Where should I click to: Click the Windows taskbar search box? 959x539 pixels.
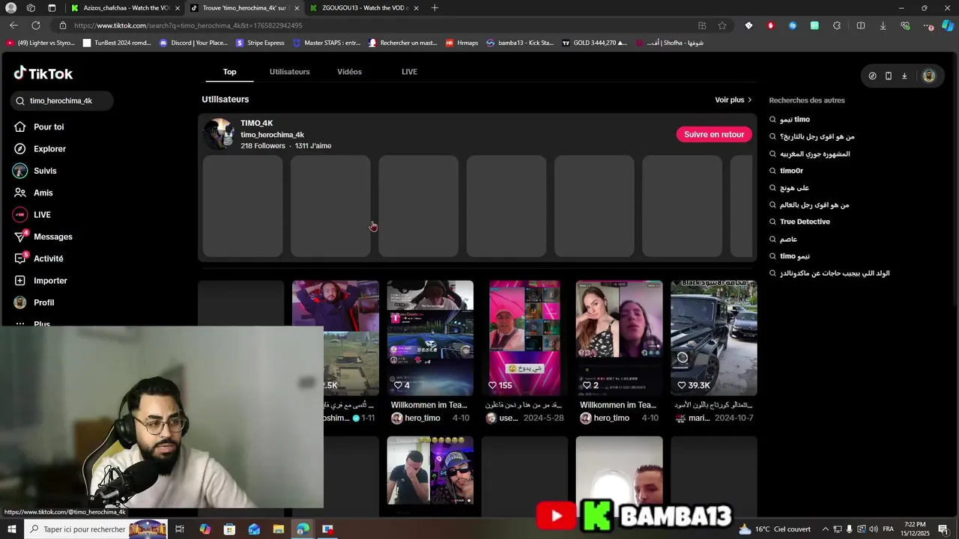pyautogui.click(x=94, y=529)
